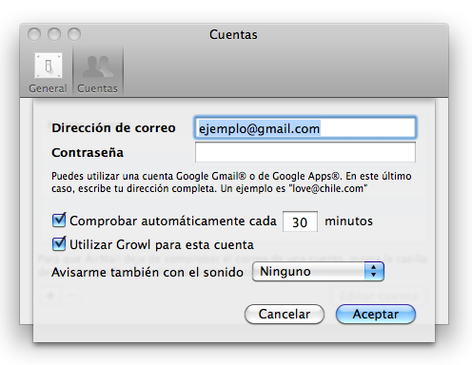Click the help text mentioning Google Gmail
472x365 pixels.
pos(231,182)
